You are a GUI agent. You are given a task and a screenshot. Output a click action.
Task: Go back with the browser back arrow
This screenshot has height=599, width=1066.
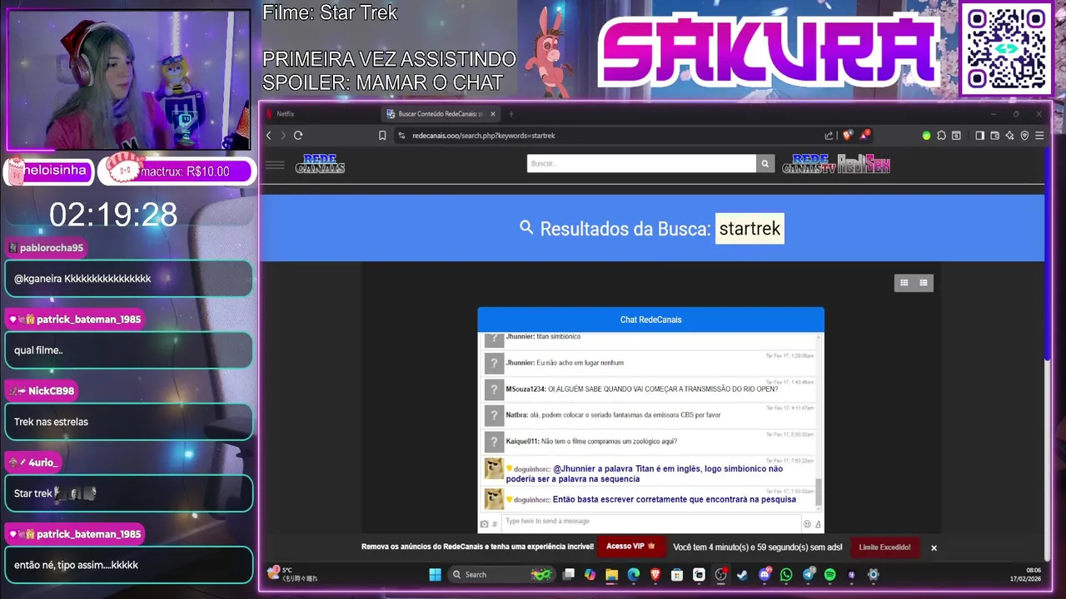tap(268, 136)
